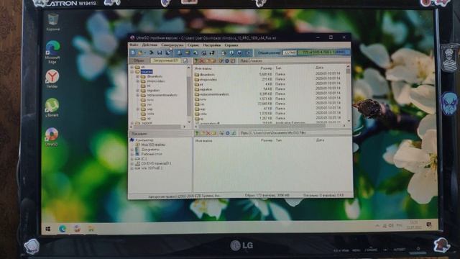Image resolution: width=460 pixels, height=259 pixels.
Task: Open the uTorrent desktop icon
Action: pos(52,107)
